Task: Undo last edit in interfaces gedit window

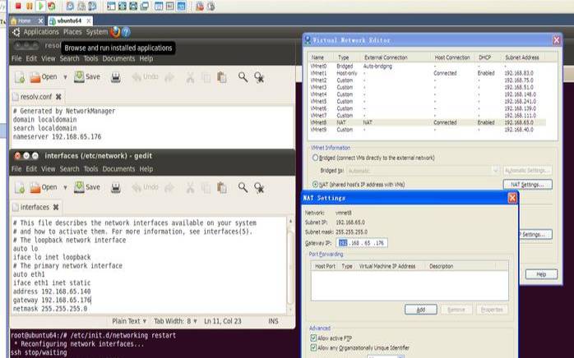Action: pyautogui.click(x=145, y=187)
